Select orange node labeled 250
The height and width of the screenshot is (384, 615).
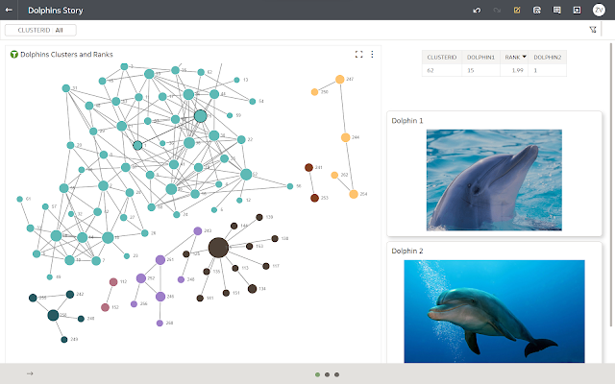tap(314, 92)
